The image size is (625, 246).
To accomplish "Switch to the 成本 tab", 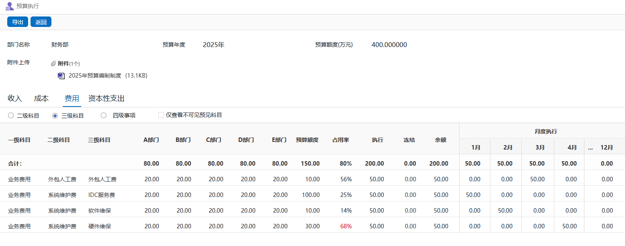I will (41, 98).
